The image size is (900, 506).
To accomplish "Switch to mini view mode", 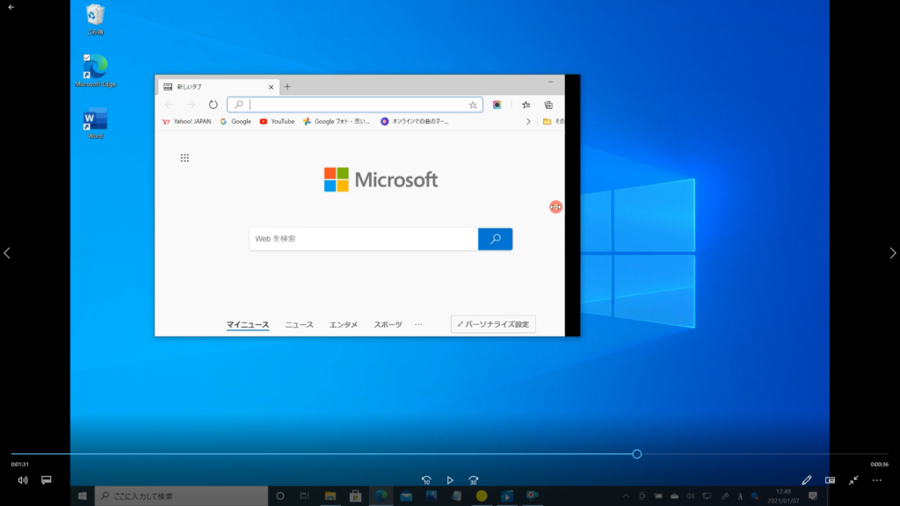I will click(x=831, y=481).
